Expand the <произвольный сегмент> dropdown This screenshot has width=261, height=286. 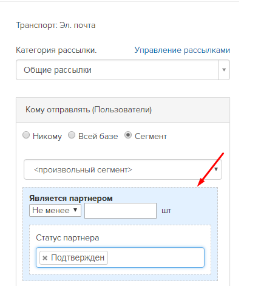123,169
